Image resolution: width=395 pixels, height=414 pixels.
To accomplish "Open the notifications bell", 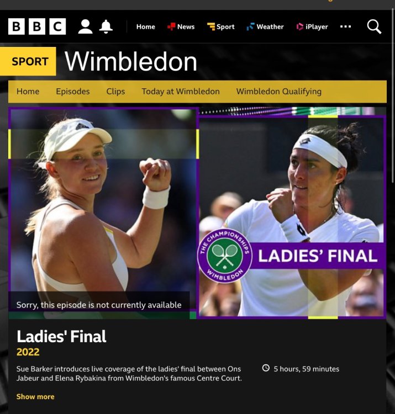I will [106, 26].
